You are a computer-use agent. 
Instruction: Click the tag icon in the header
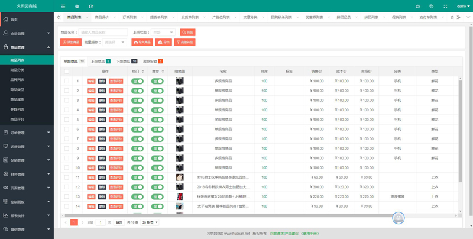pyautogui.click(x=432, y=6)
